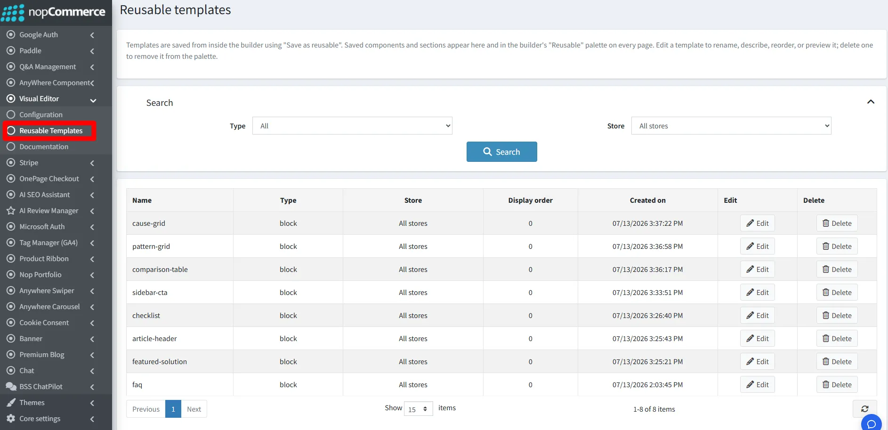Delete the cause-grid template
Image resolution: width=888 pixels, height=430 pixels.
click(837, 223)
